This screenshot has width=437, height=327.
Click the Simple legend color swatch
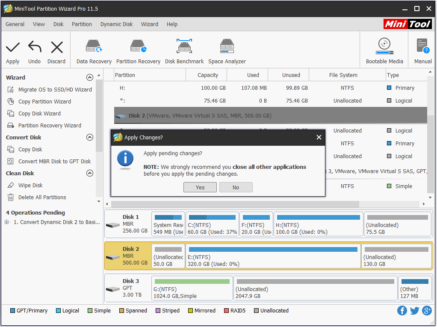(90, 311)
